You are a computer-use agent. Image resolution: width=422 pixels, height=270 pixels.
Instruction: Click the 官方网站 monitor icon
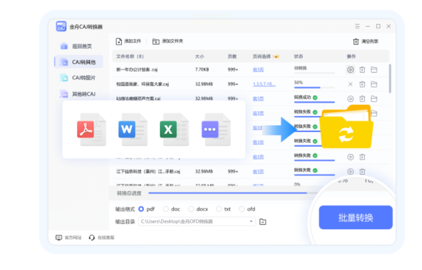[59, 238]
